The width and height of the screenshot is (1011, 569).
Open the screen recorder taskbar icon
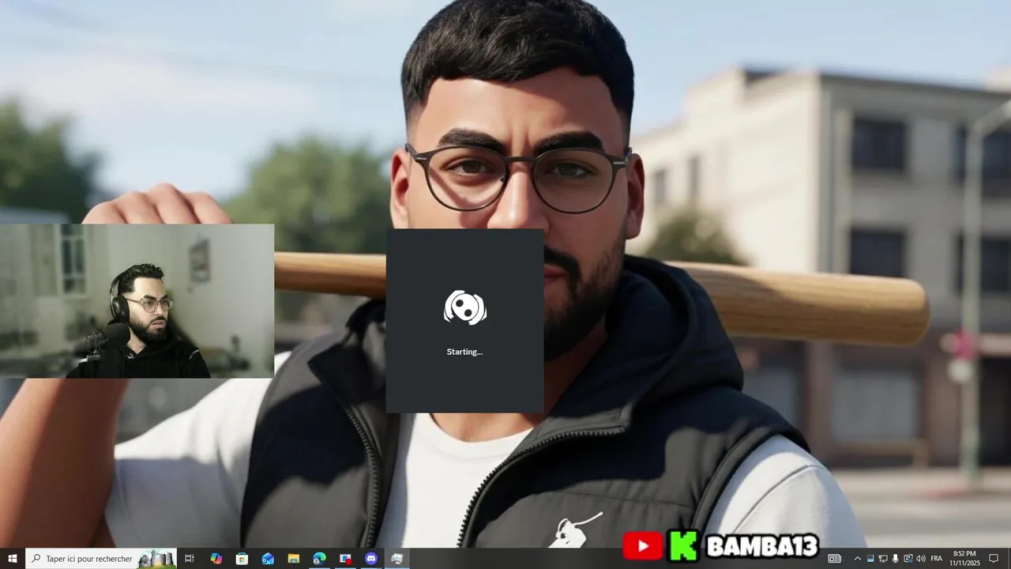coord(345,559)
